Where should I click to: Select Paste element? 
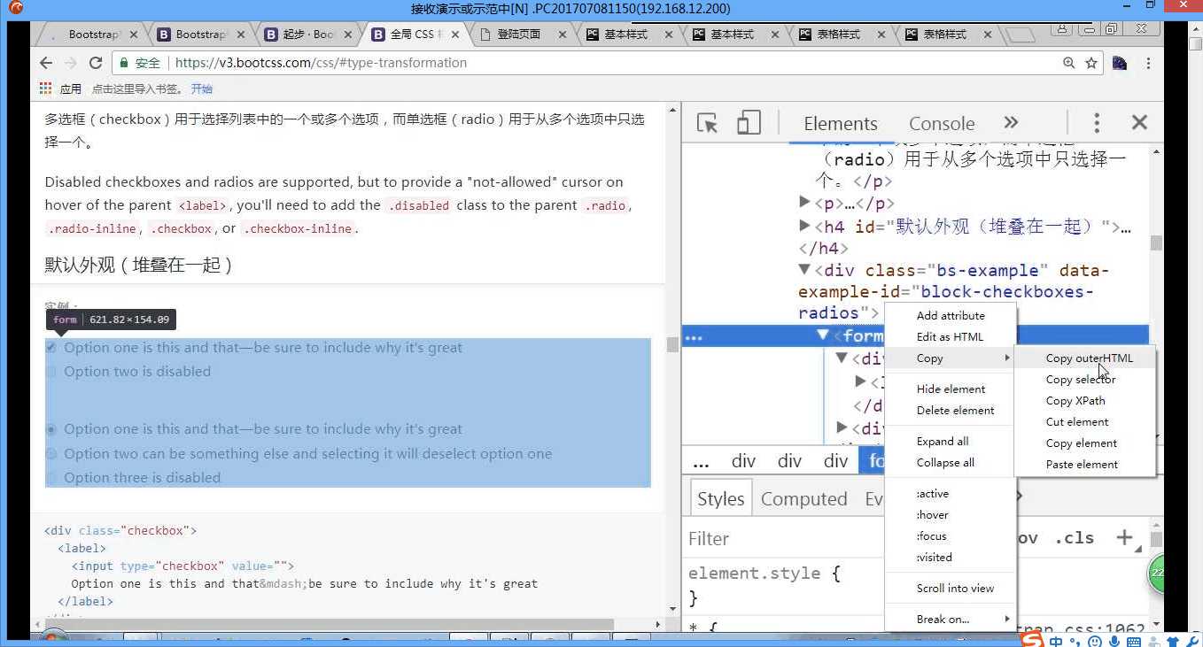pos(1081,464)
